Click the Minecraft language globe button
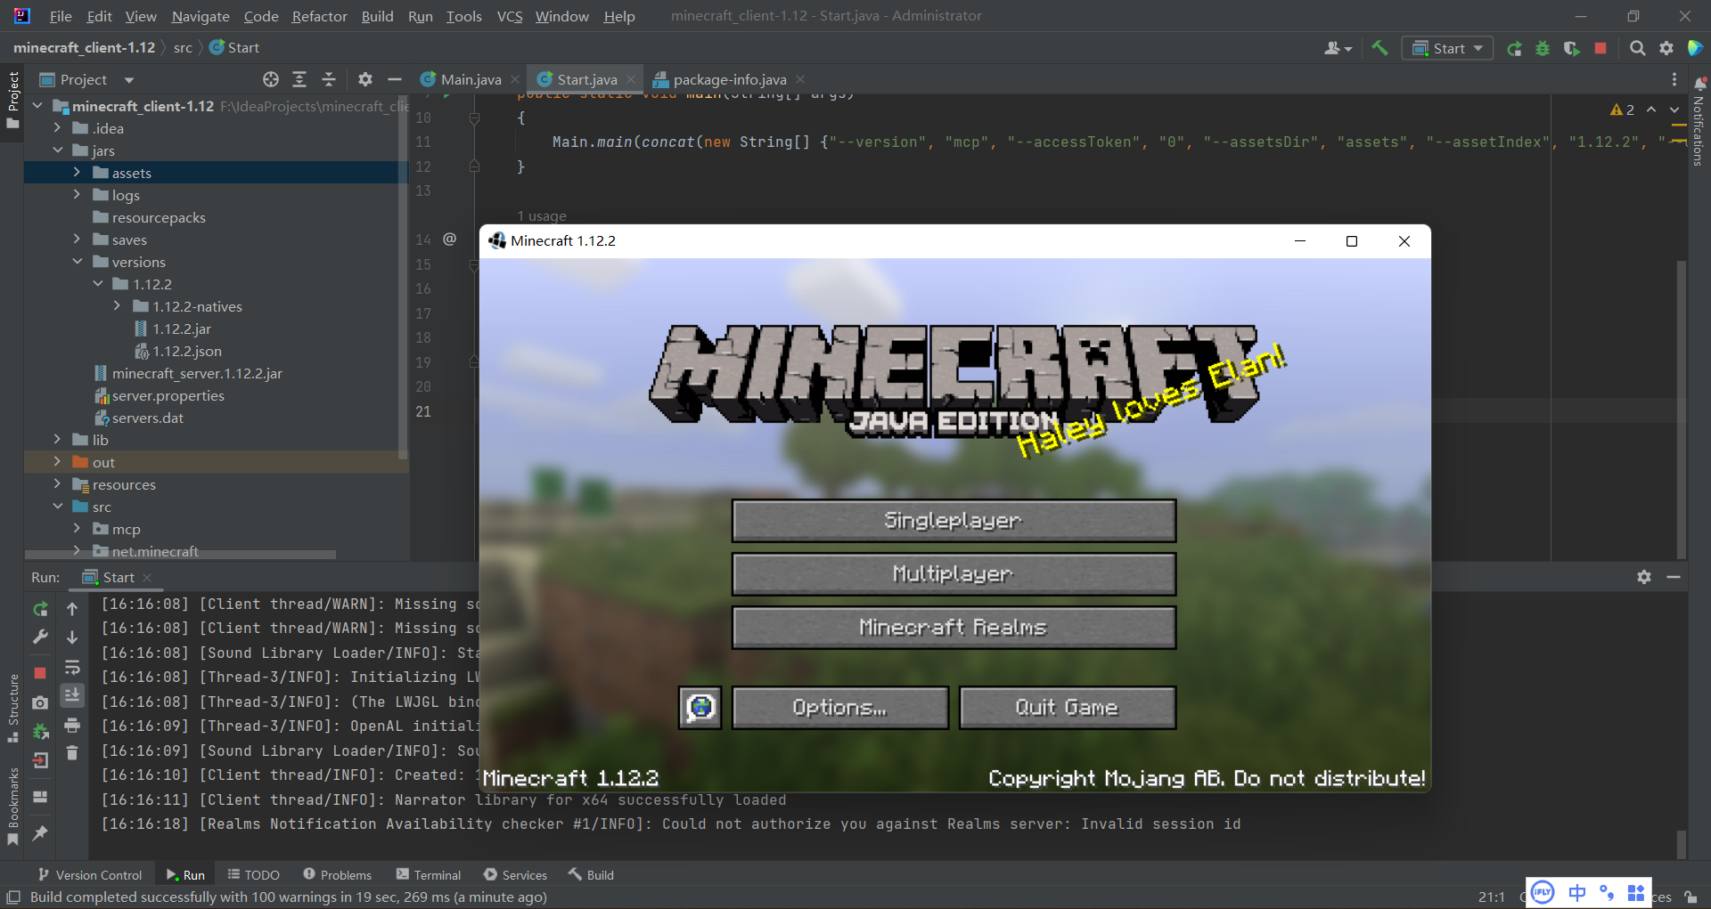 (x=700, y=708)
